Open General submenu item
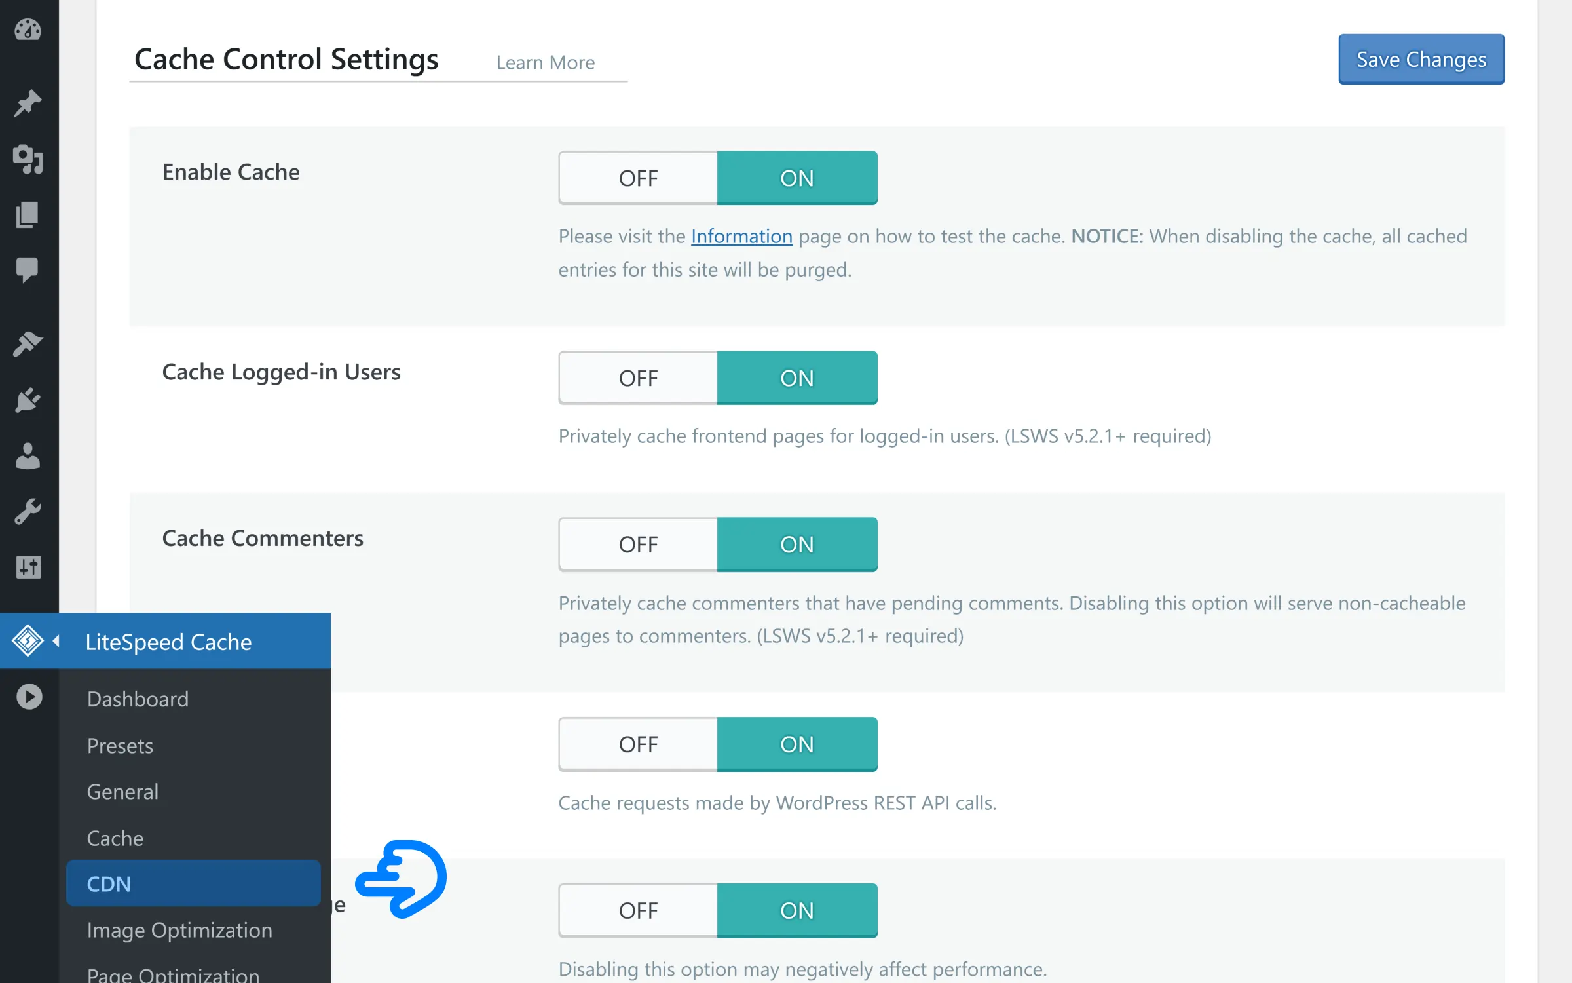Screen dimensions: 1572x983 tap(122, 792)
